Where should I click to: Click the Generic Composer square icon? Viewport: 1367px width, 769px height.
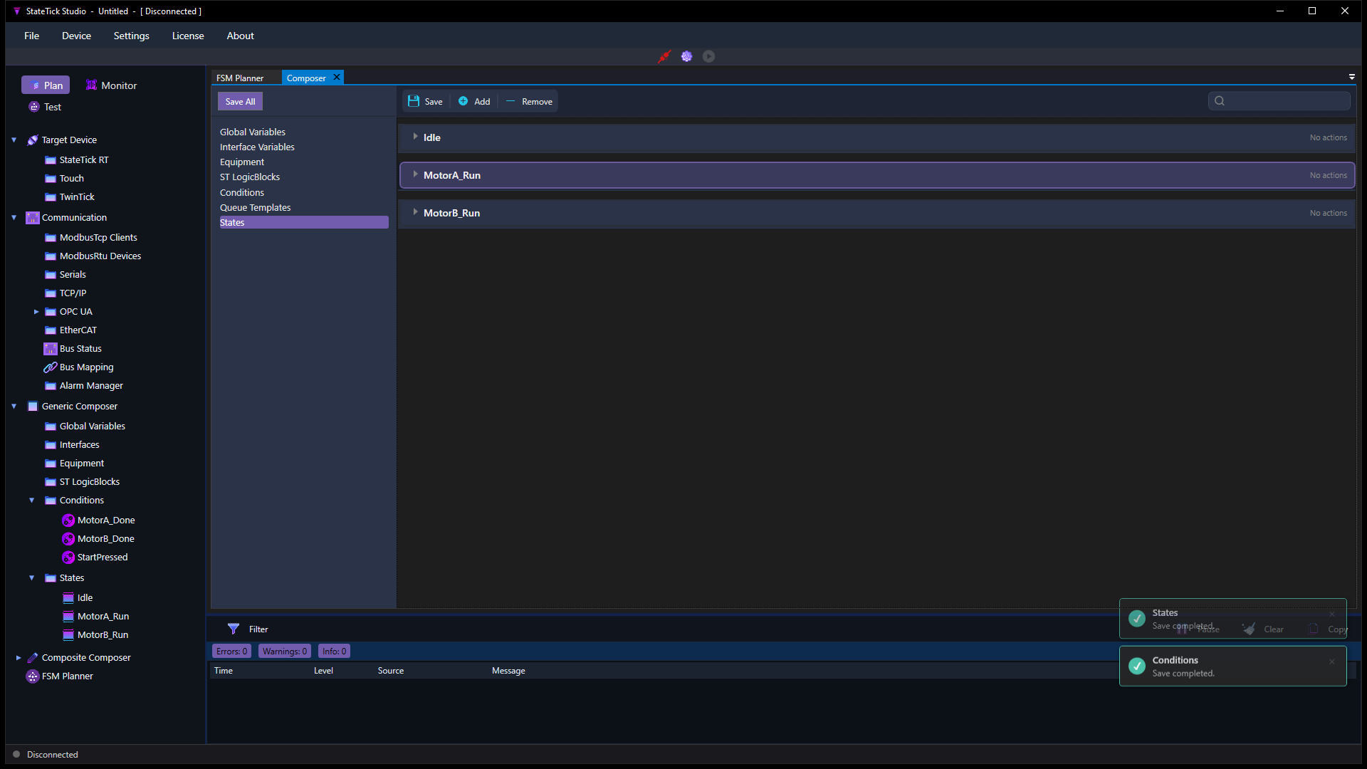click(33, 407)
